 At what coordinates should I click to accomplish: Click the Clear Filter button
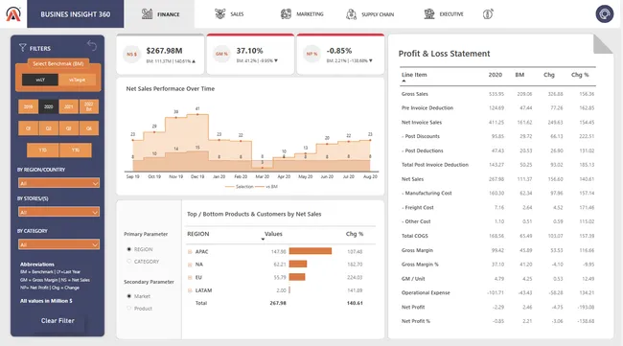tap(58, 320)
